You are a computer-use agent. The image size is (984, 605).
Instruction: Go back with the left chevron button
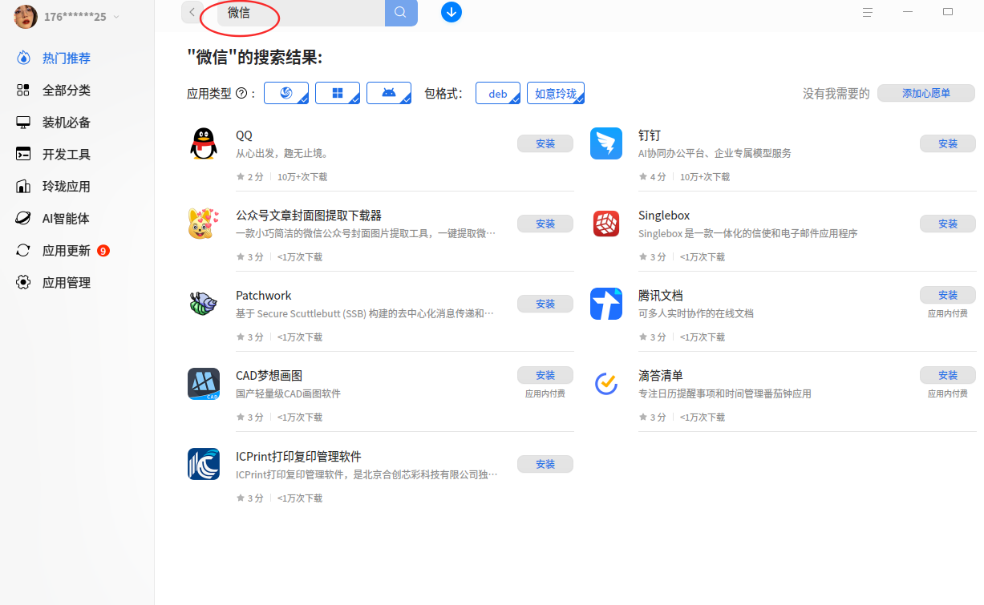(x=192, y=12)
